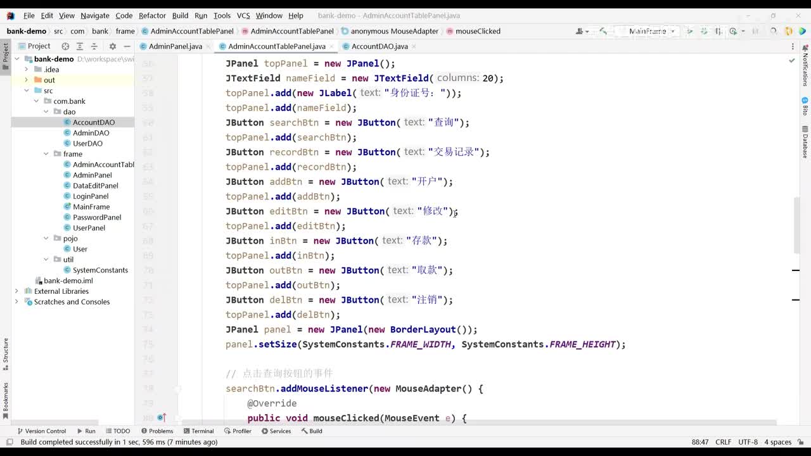Viewport: 811px width, 456px height.
Task: Select the bank-demo.iml file
Action: point(64,281)
